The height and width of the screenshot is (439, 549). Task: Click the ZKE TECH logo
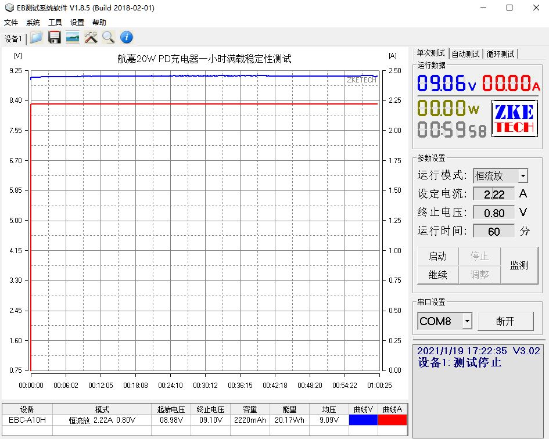(514, 118)
